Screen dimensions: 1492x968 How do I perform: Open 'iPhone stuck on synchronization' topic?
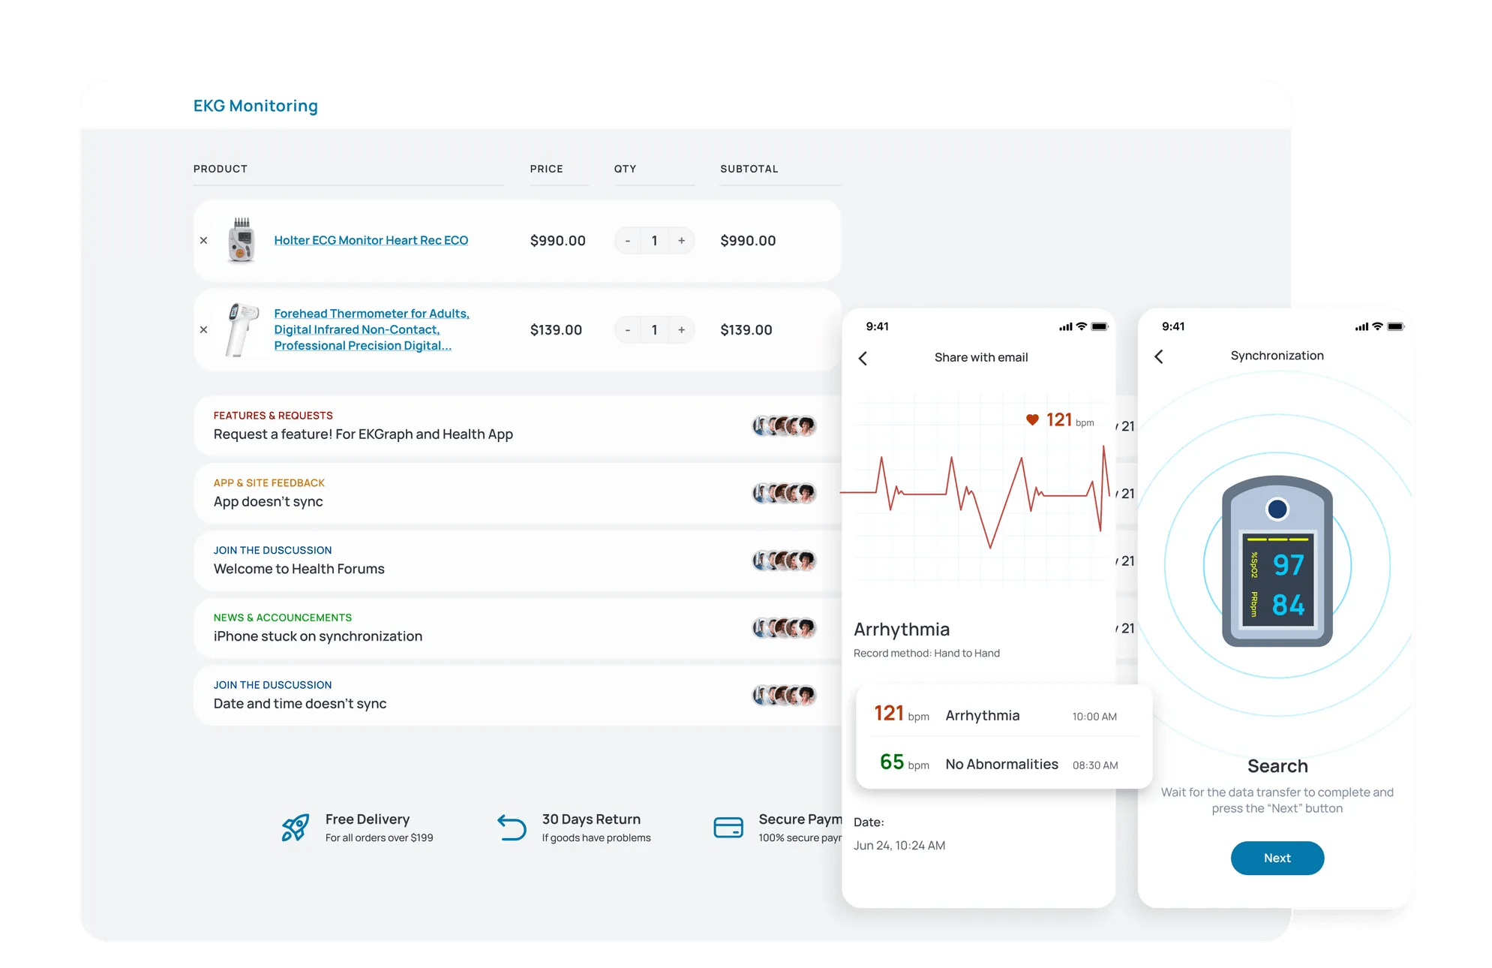click(317, 636)
